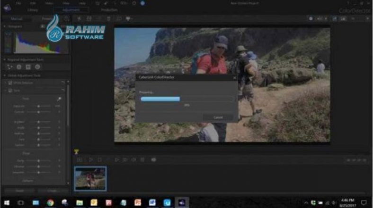The width and height of the screenshot is (373, 208).
Task: Open the Action Center notifications
Action: pyautogui.click(x=364, y=202)
